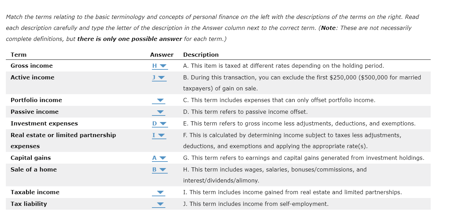This screenshot has width=463, height=221.
Task: Open the Gross income answer dropdown
Action: click(163, 66)
